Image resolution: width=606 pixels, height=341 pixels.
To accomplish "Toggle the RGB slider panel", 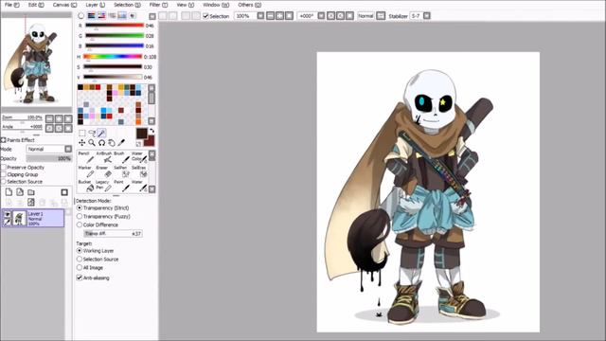I will tap(91, 16).
